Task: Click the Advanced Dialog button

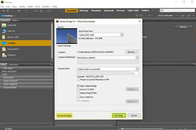Action: [x=64, y=116]
